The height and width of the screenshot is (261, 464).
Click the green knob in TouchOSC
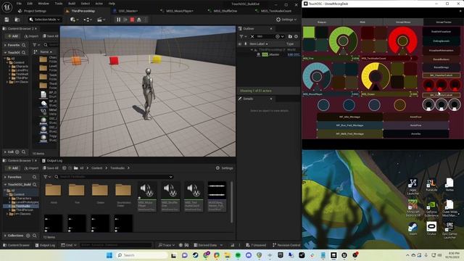click(x=343, y=41)
